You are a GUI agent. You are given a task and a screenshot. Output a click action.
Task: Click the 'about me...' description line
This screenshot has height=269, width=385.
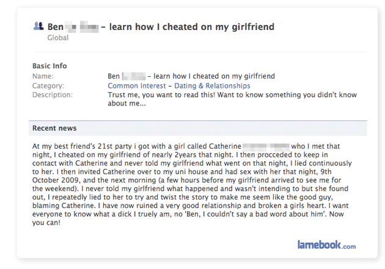point(127,103)
